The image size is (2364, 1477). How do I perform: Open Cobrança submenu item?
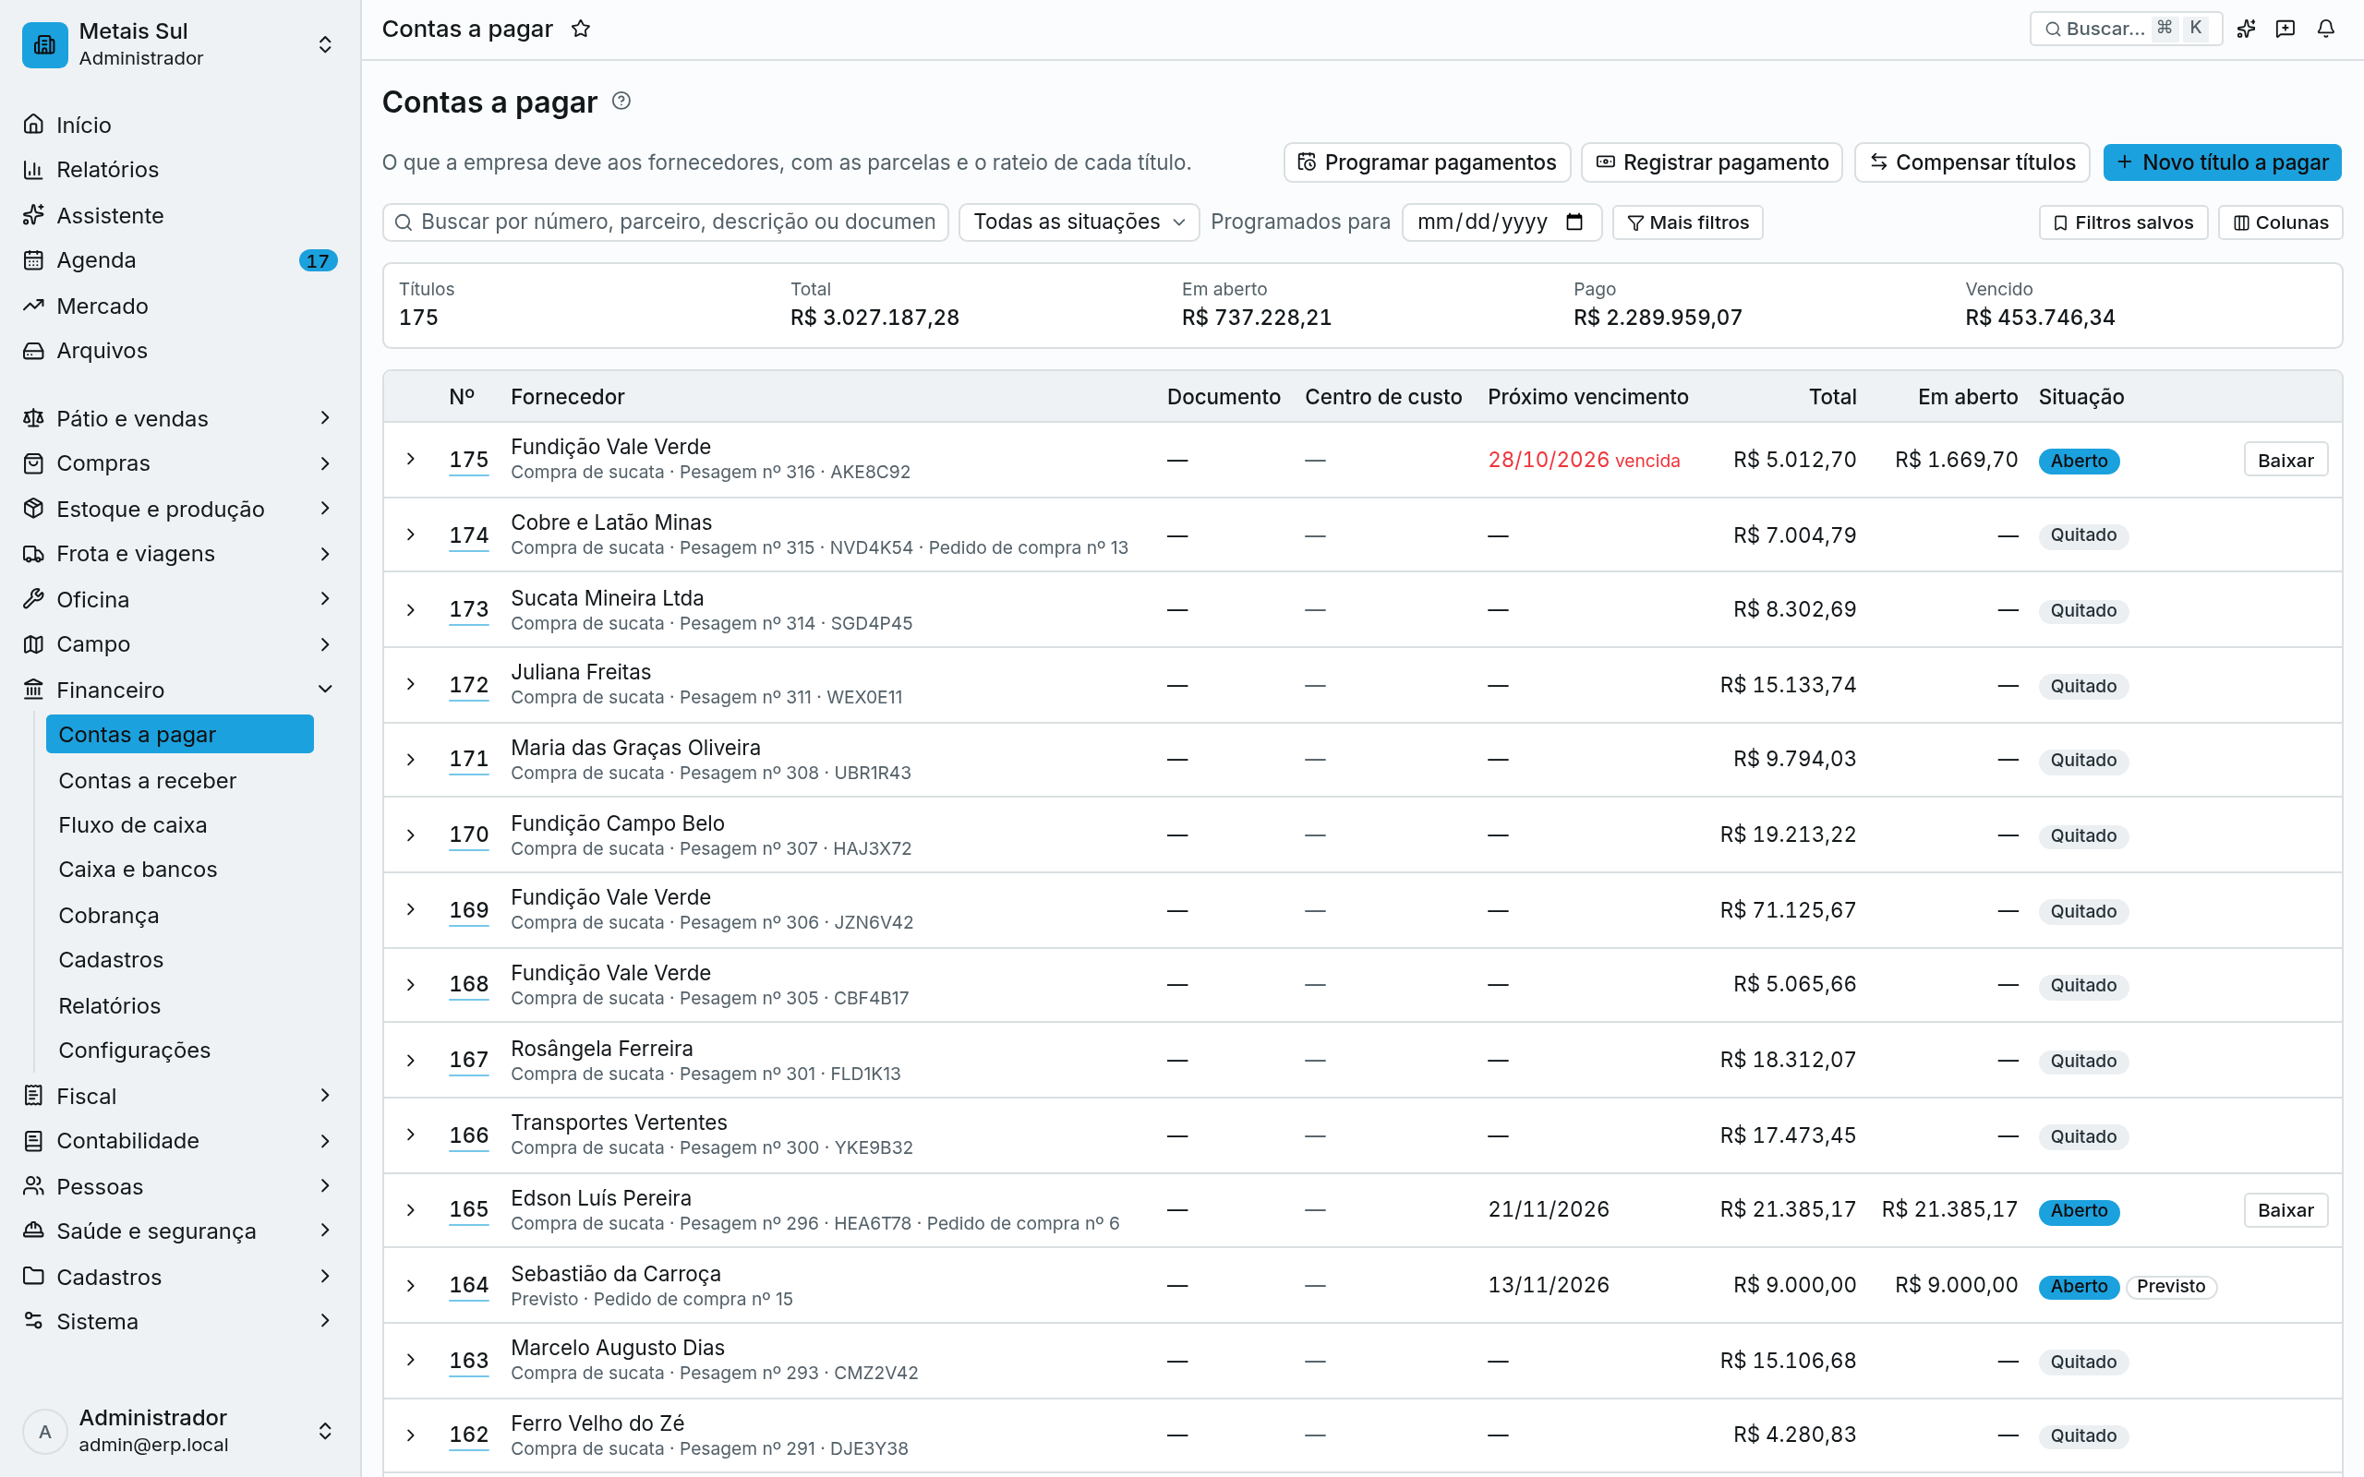tap(180, 916)
